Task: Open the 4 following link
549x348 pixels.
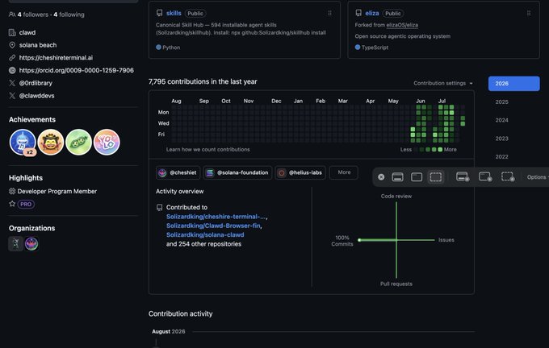Action: (69, 14)
